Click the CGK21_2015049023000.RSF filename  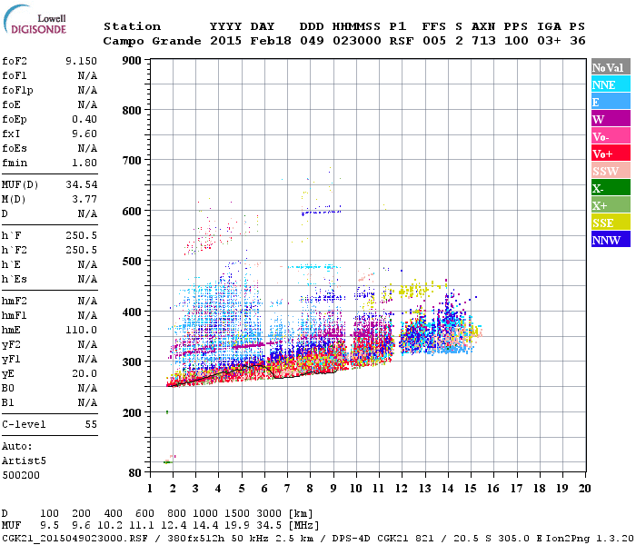[x=75, y=538]
